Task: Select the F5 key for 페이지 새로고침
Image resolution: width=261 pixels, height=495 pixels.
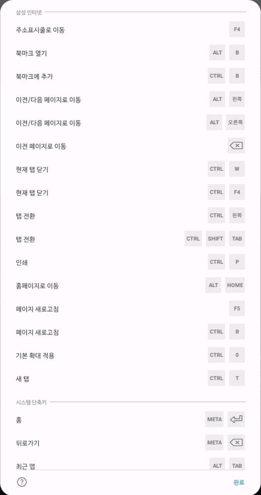Action: point(237,309)
